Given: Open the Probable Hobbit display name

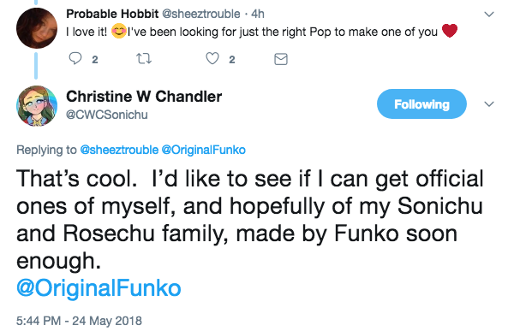Looking at the screenshot, I should tap(112, 14).
